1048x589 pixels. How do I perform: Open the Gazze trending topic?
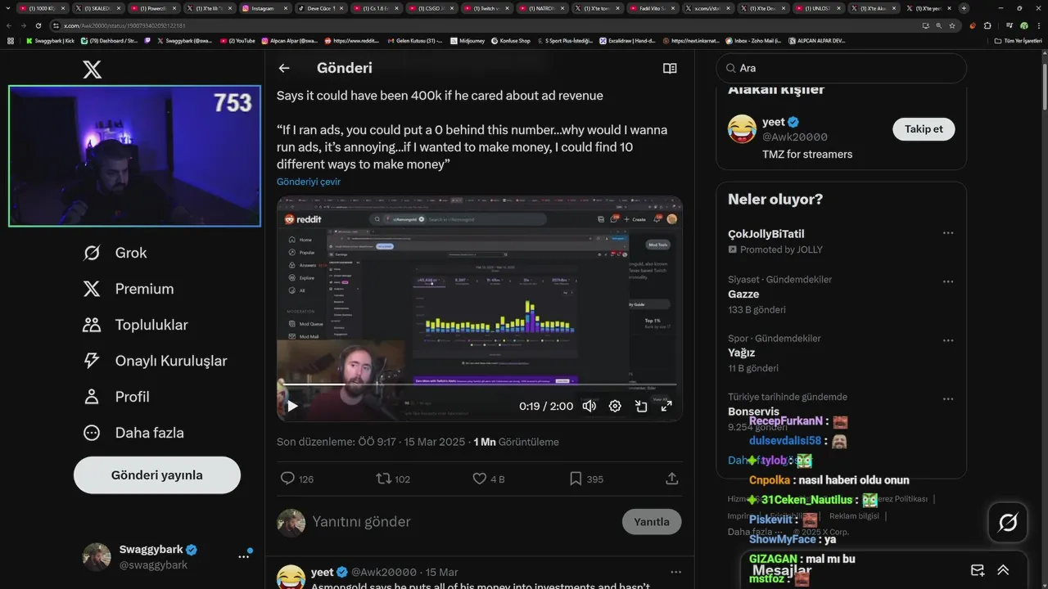point(743,294)
